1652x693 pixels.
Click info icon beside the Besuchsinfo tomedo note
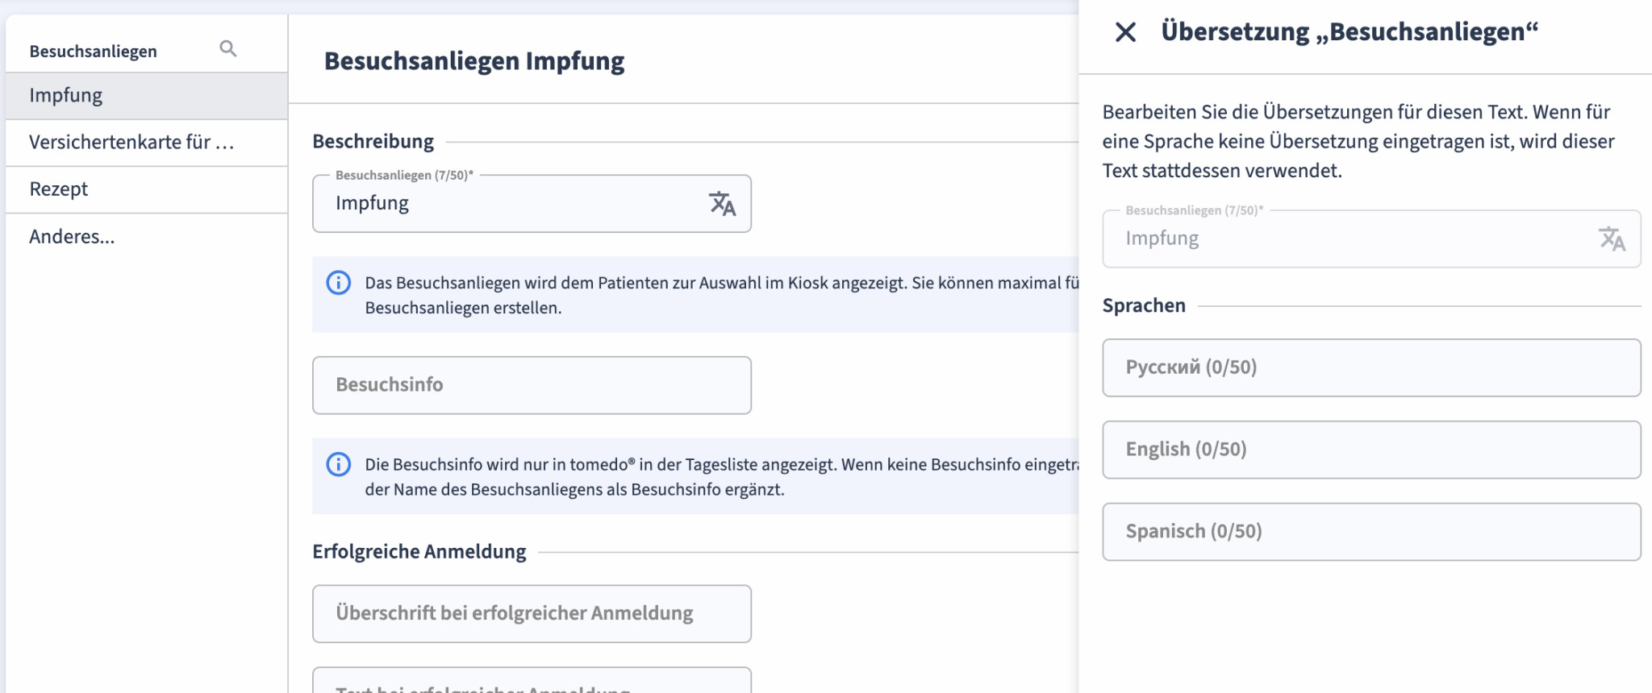(x=338, y=464)
